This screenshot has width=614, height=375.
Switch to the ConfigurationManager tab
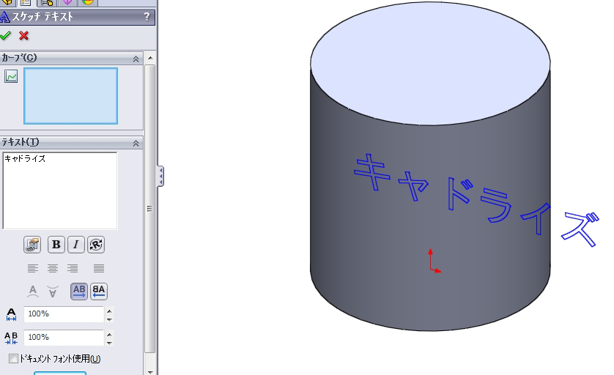pos(47,2)
